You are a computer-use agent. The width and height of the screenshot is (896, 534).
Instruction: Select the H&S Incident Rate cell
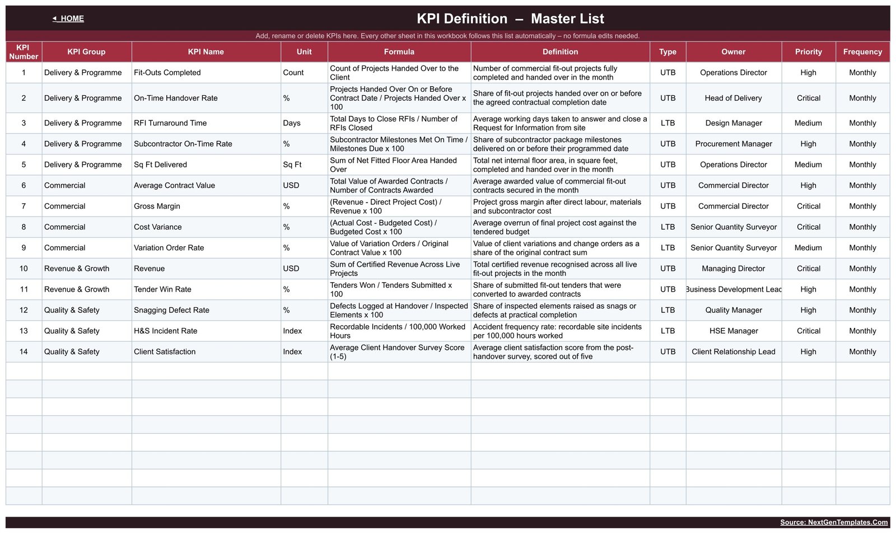click(206, 331)
